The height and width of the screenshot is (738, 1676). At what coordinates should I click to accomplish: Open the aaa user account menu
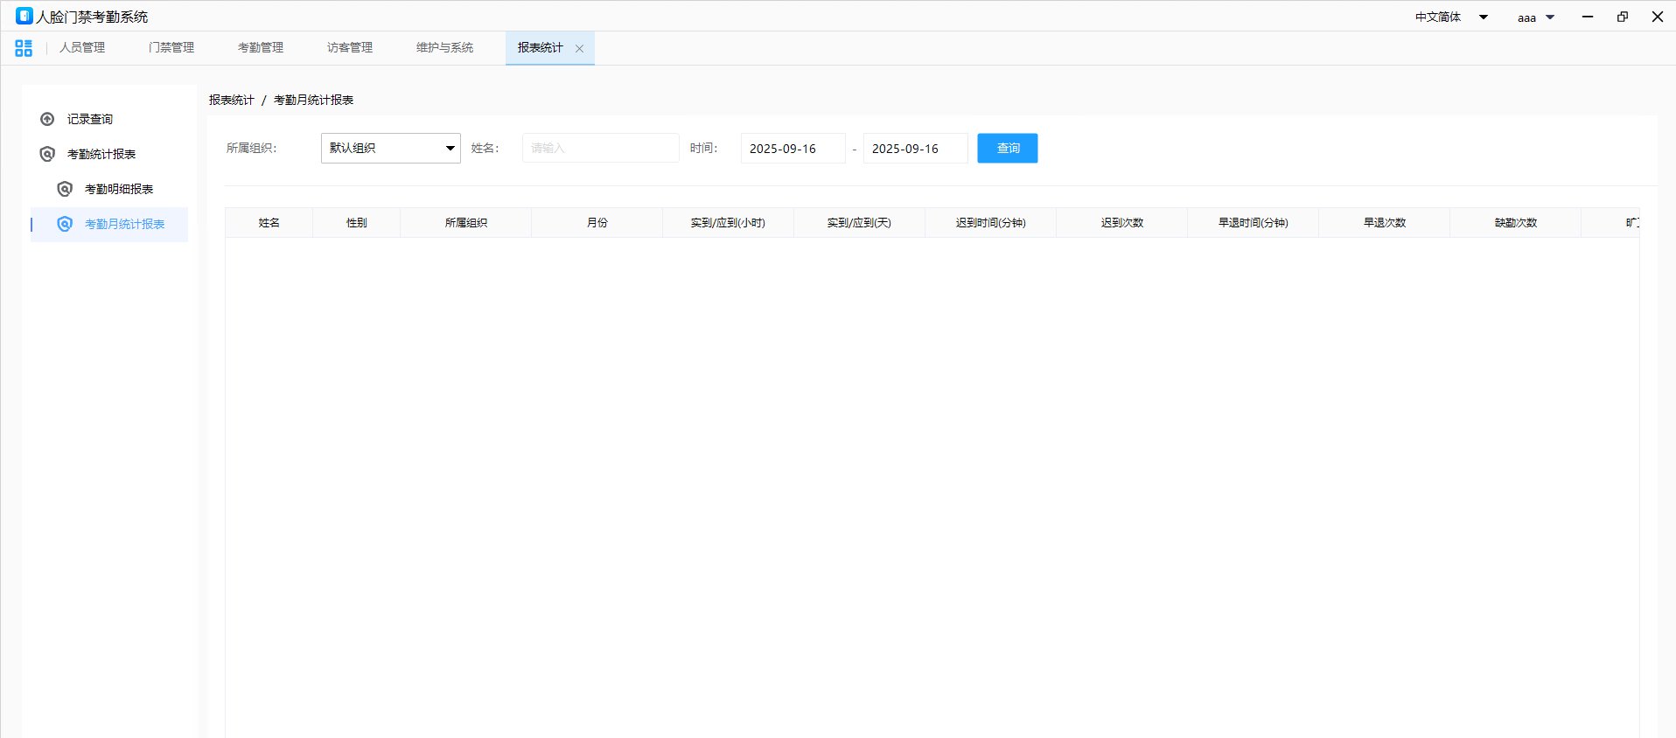[x=1535, y=17]
